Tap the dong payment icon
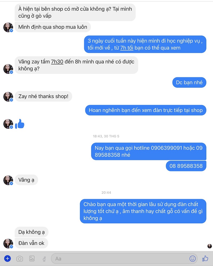213x266 pixels. (x=44, y=259)
